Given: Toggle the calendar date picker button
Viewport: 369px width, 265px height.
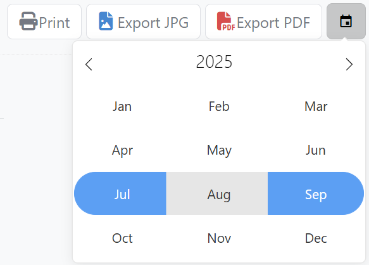Looking at the screenshot, I should [x=346, y=21].
